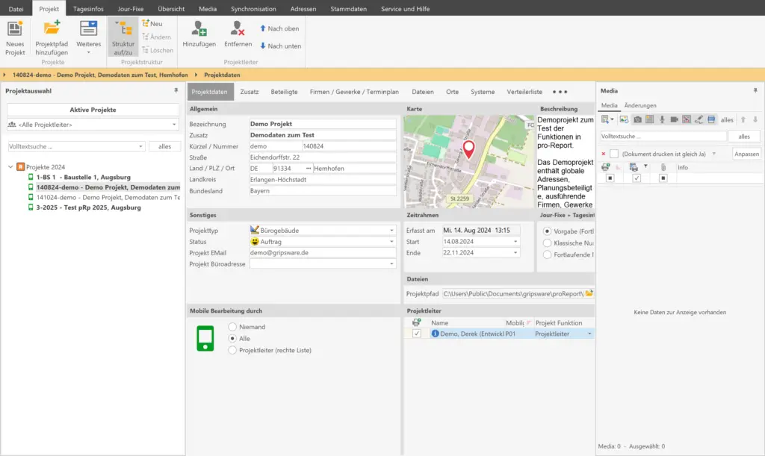
Task: Click Projektpfad hinzufügen folder icon
Action: tap(52, 28)
